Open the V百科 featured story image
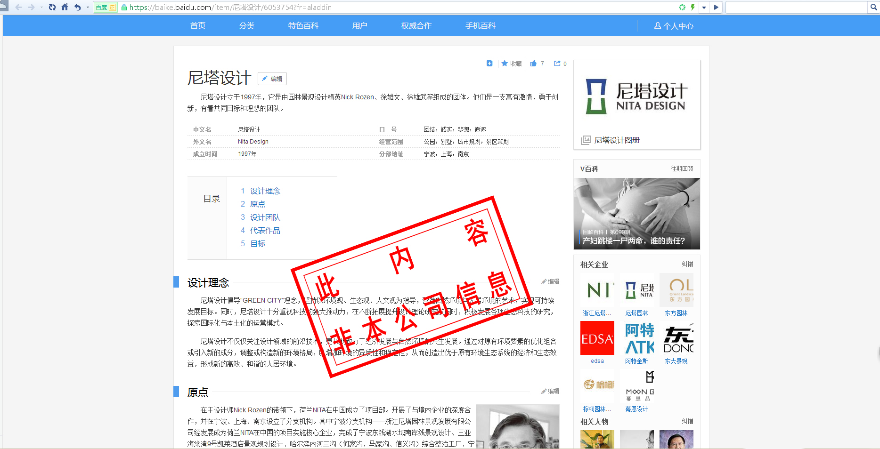This screenshot has height=449, width=880. click(636, 213)
